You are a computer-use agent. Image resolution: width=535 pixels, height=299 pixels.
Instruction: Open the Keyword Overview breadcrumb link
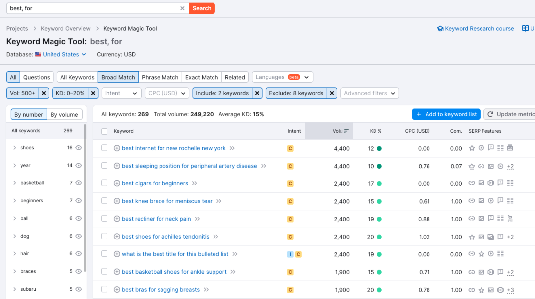tap(65, 29)
